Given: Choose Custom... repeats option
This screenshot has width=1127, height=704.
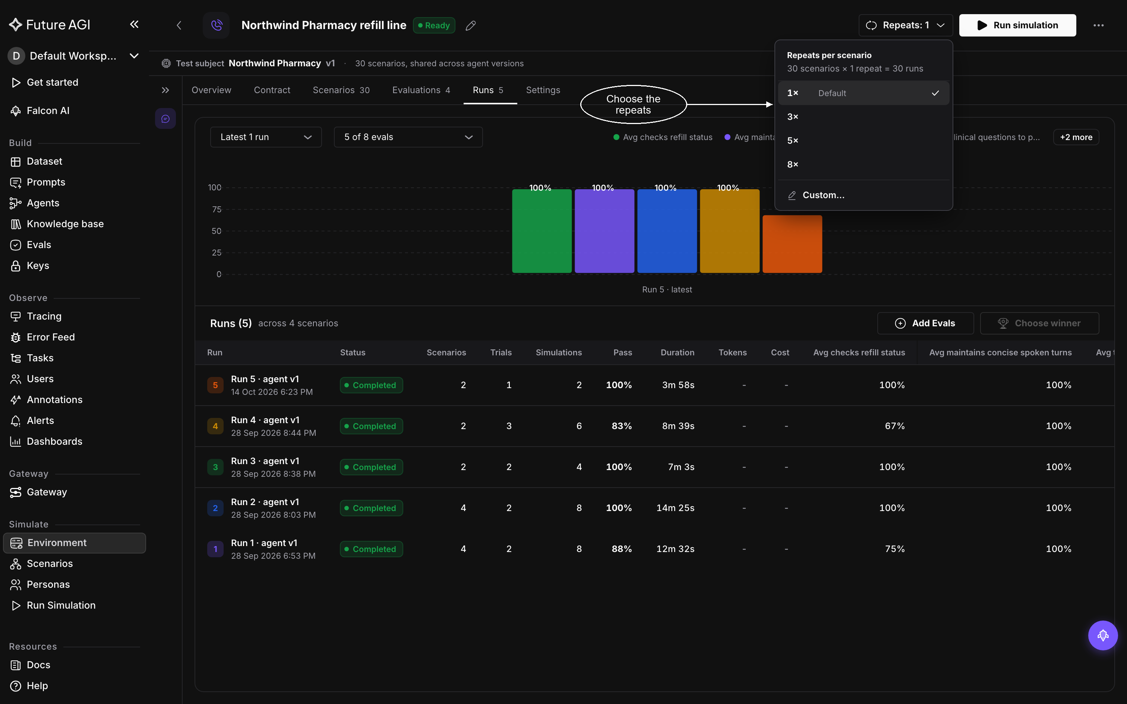Looking at the screenshot, I should point(864,195).
